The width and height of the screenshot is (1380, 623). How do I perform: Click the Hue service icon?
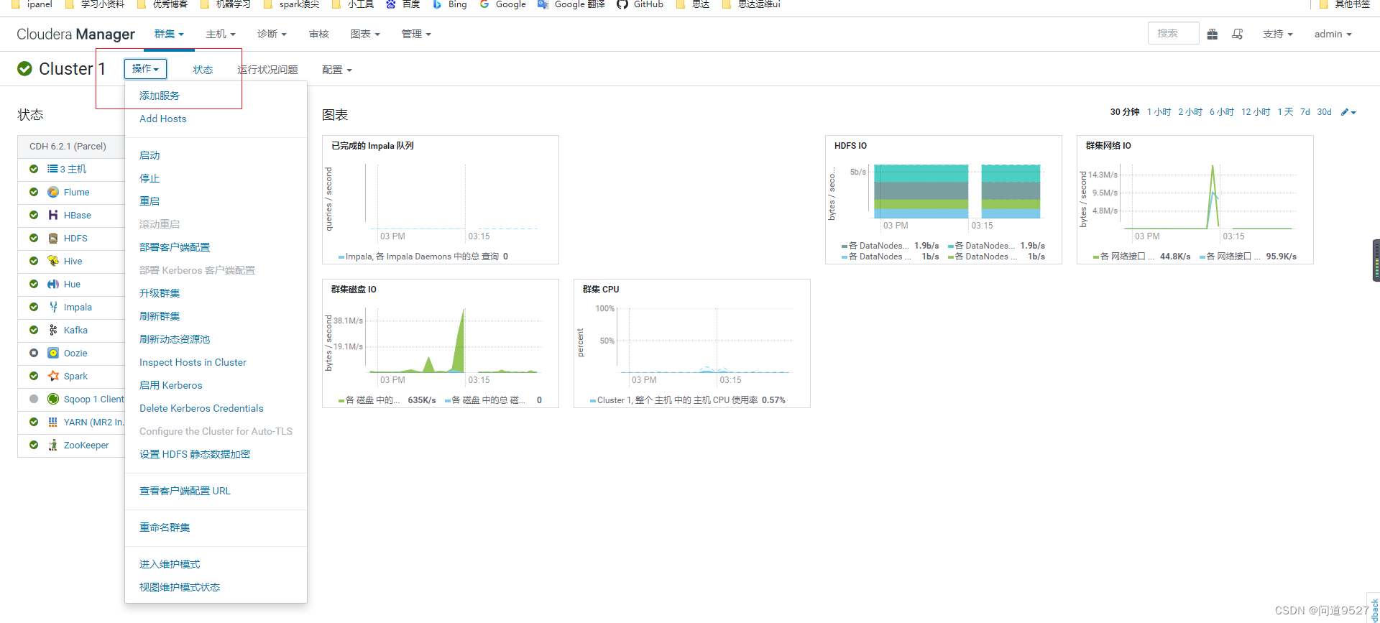point(53,284)
